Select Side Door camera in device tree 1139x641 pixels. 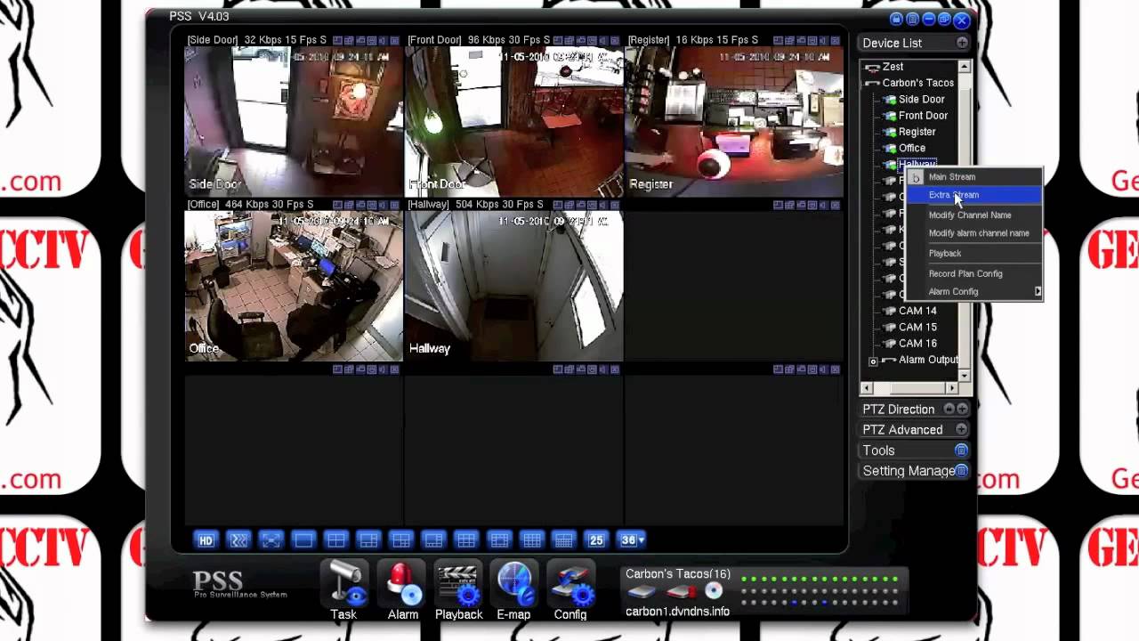tap(921, 100)
